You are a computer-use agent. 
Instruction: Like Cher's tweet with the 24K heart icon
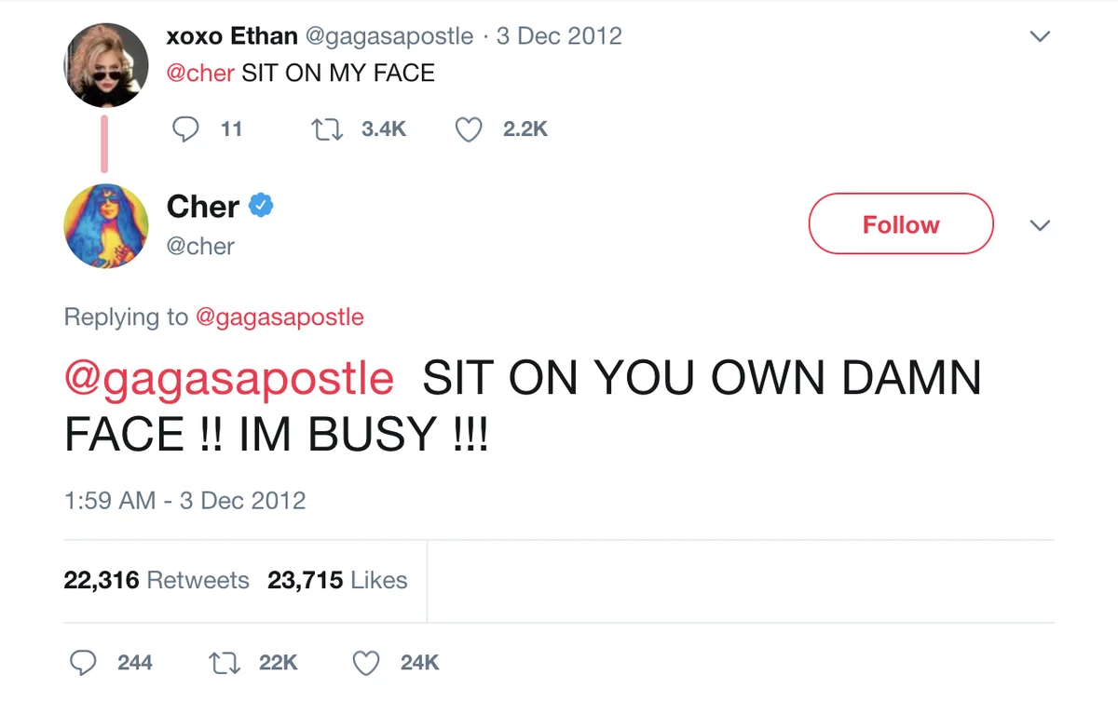coord(366,663)
